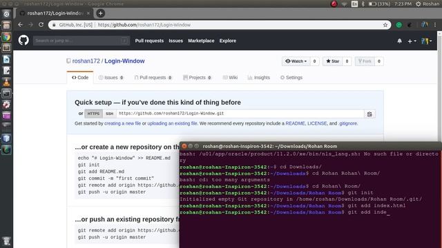The height and width of the screenshot is (248, 442).
Task: View the site security lock info
Action: tap(54, 25)
